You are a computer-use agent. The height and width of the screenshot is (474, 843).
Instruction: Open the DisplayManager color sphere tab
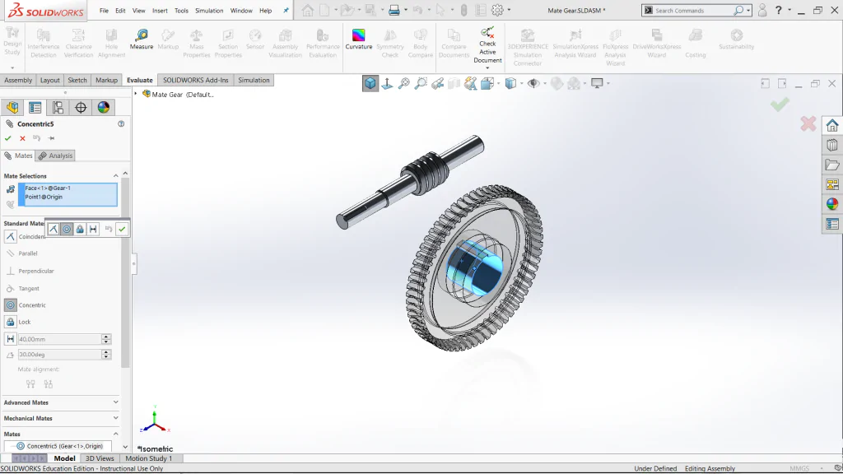103,108
